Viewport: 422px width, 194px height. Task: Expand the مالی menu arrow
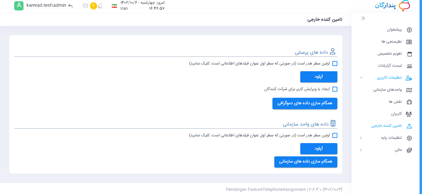[x=361, y=150]
